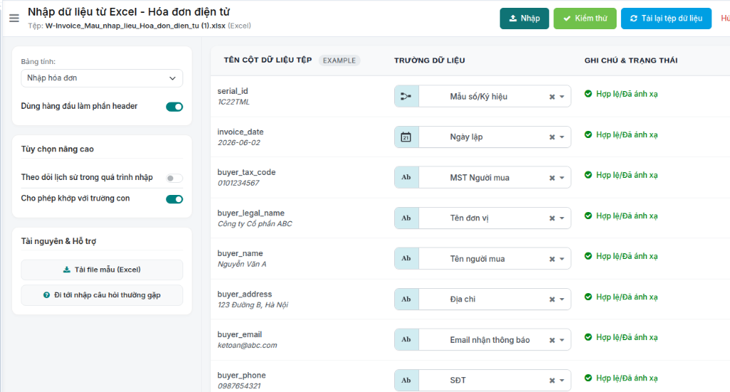Clear the Địa chỉ field mapping
Viewport: 730px width, 392px height.
tap(552, 300)
